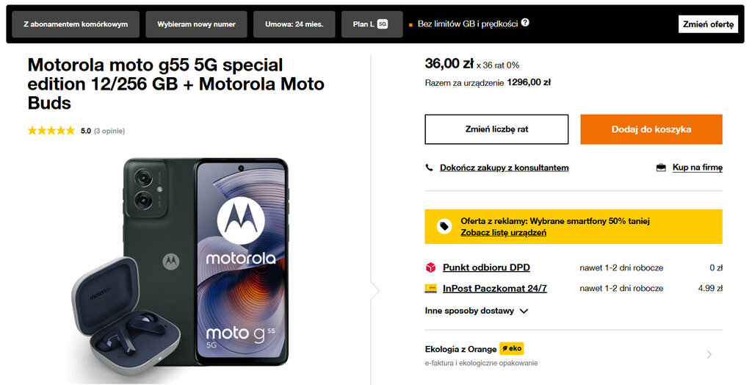Select Wybieram nowy numer option
This screenshot has width=752, height=385.
click(x=196, y=24)
